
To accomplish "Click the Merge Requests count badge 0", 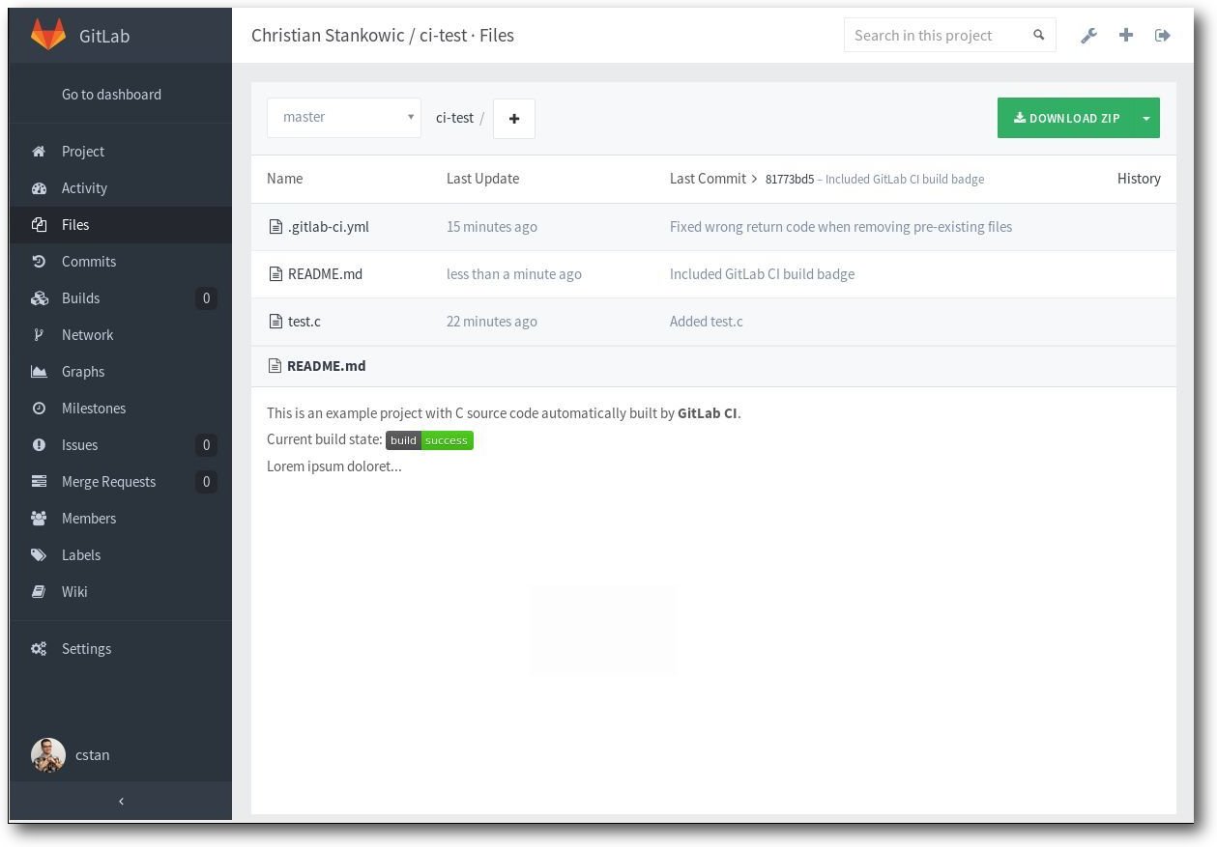I will [x=206, y=482].
